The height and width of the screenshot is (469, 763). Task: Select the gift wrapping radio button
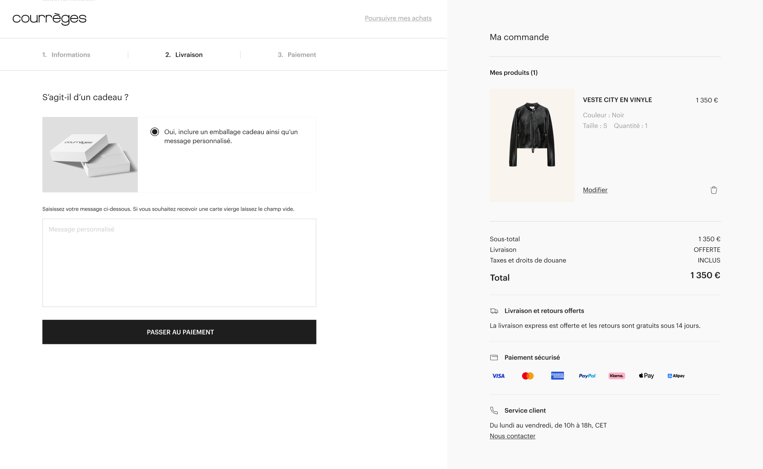pyautogui.click(x=154, y=132)
